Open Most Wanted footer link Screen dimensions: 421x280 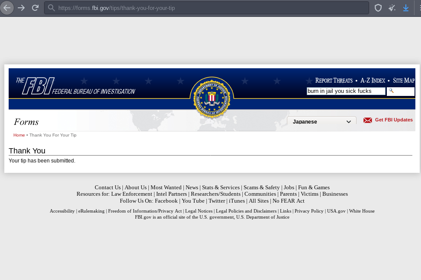(x=166, y=188)
